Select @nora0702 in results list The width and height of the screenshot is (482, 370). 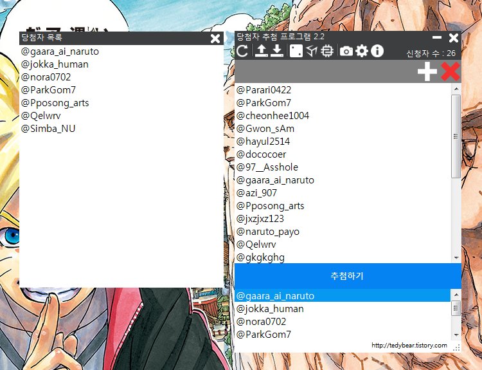click(x=343, y=322)
